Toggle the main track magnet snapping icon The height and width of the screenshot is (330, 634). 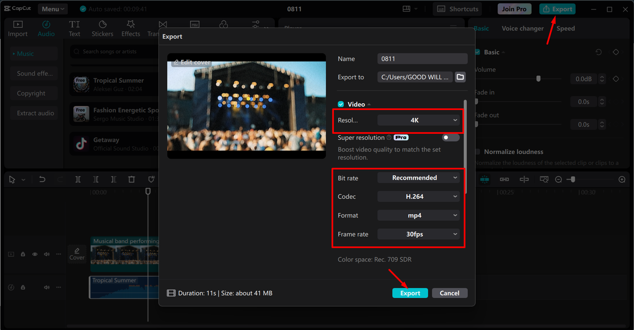(484, 179)
